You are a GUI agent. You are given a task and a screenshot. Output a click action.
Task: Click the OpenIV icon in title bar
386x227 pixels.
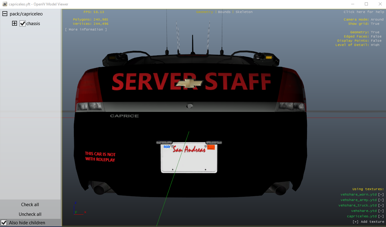[x=5, y=4]
